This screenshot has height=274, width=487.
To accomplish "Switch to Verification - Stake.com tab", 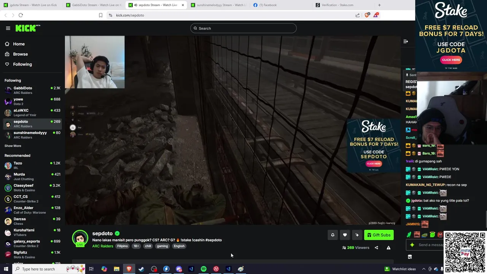I will (x=343, y=5).
